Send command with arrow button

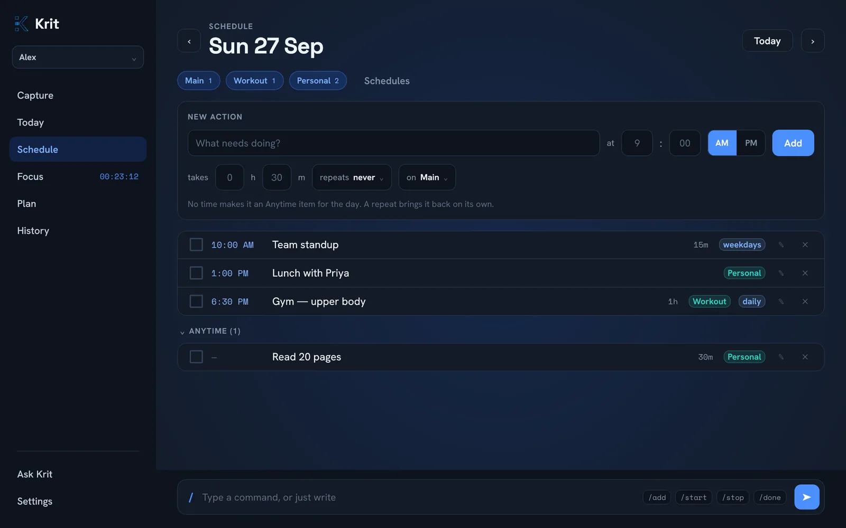pyautogui.click(x=806, y=497)
